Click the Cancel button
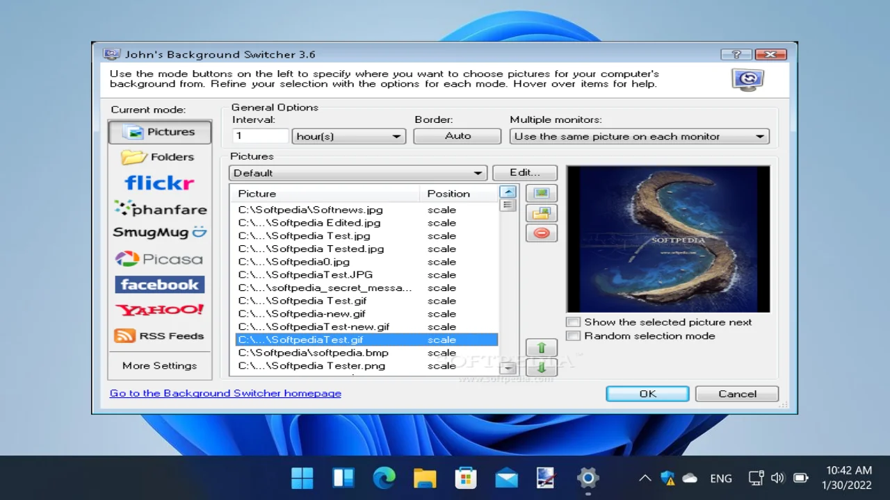The image size is (890, 500). (737, 394)
